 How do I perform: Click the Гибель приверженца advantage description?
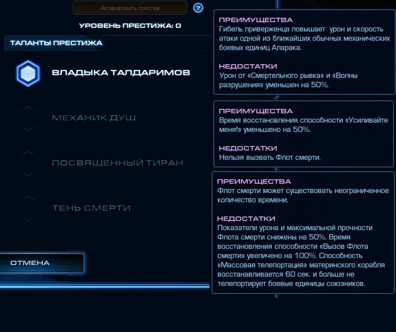pyautogui.click(x=305, y=38)
